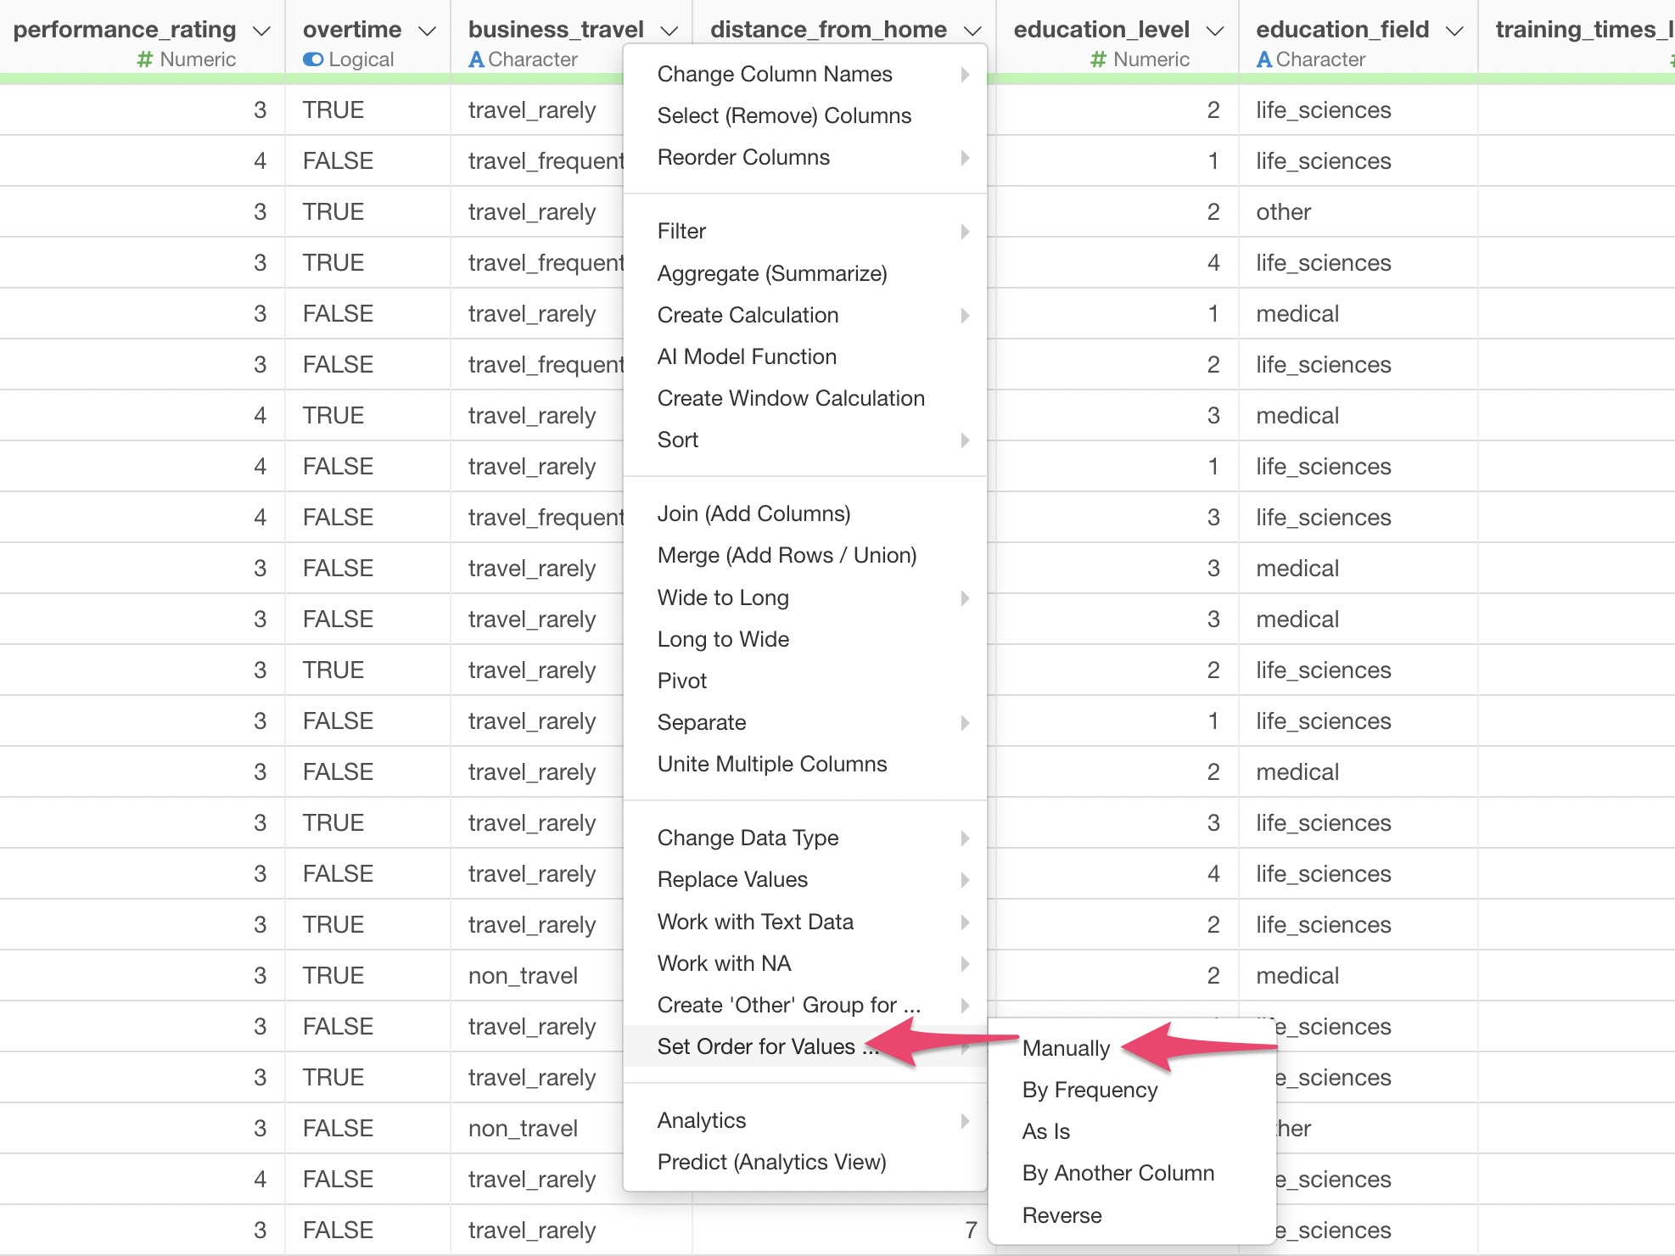
Task: Select Pivot from column menu
Action: click(x=681, y=681)
